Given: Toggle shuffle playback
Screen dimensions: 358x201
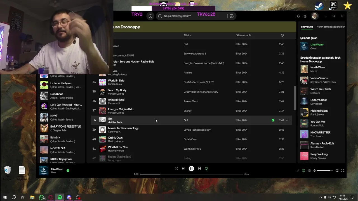Looking at the screenshot, I should (x=176, y=169).
